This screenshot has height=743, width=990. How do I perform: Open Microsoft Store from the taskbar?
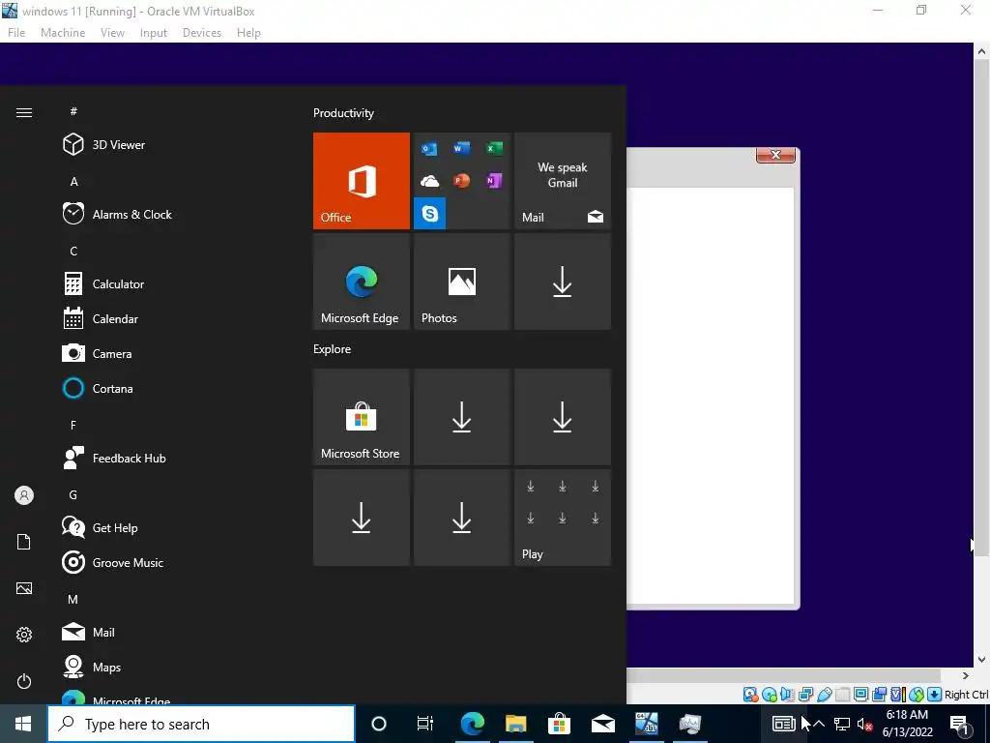(x=559, y=724)
